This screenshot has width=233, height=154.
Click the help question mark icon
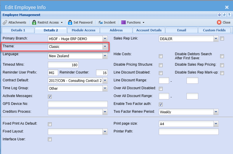click(229, 15)
